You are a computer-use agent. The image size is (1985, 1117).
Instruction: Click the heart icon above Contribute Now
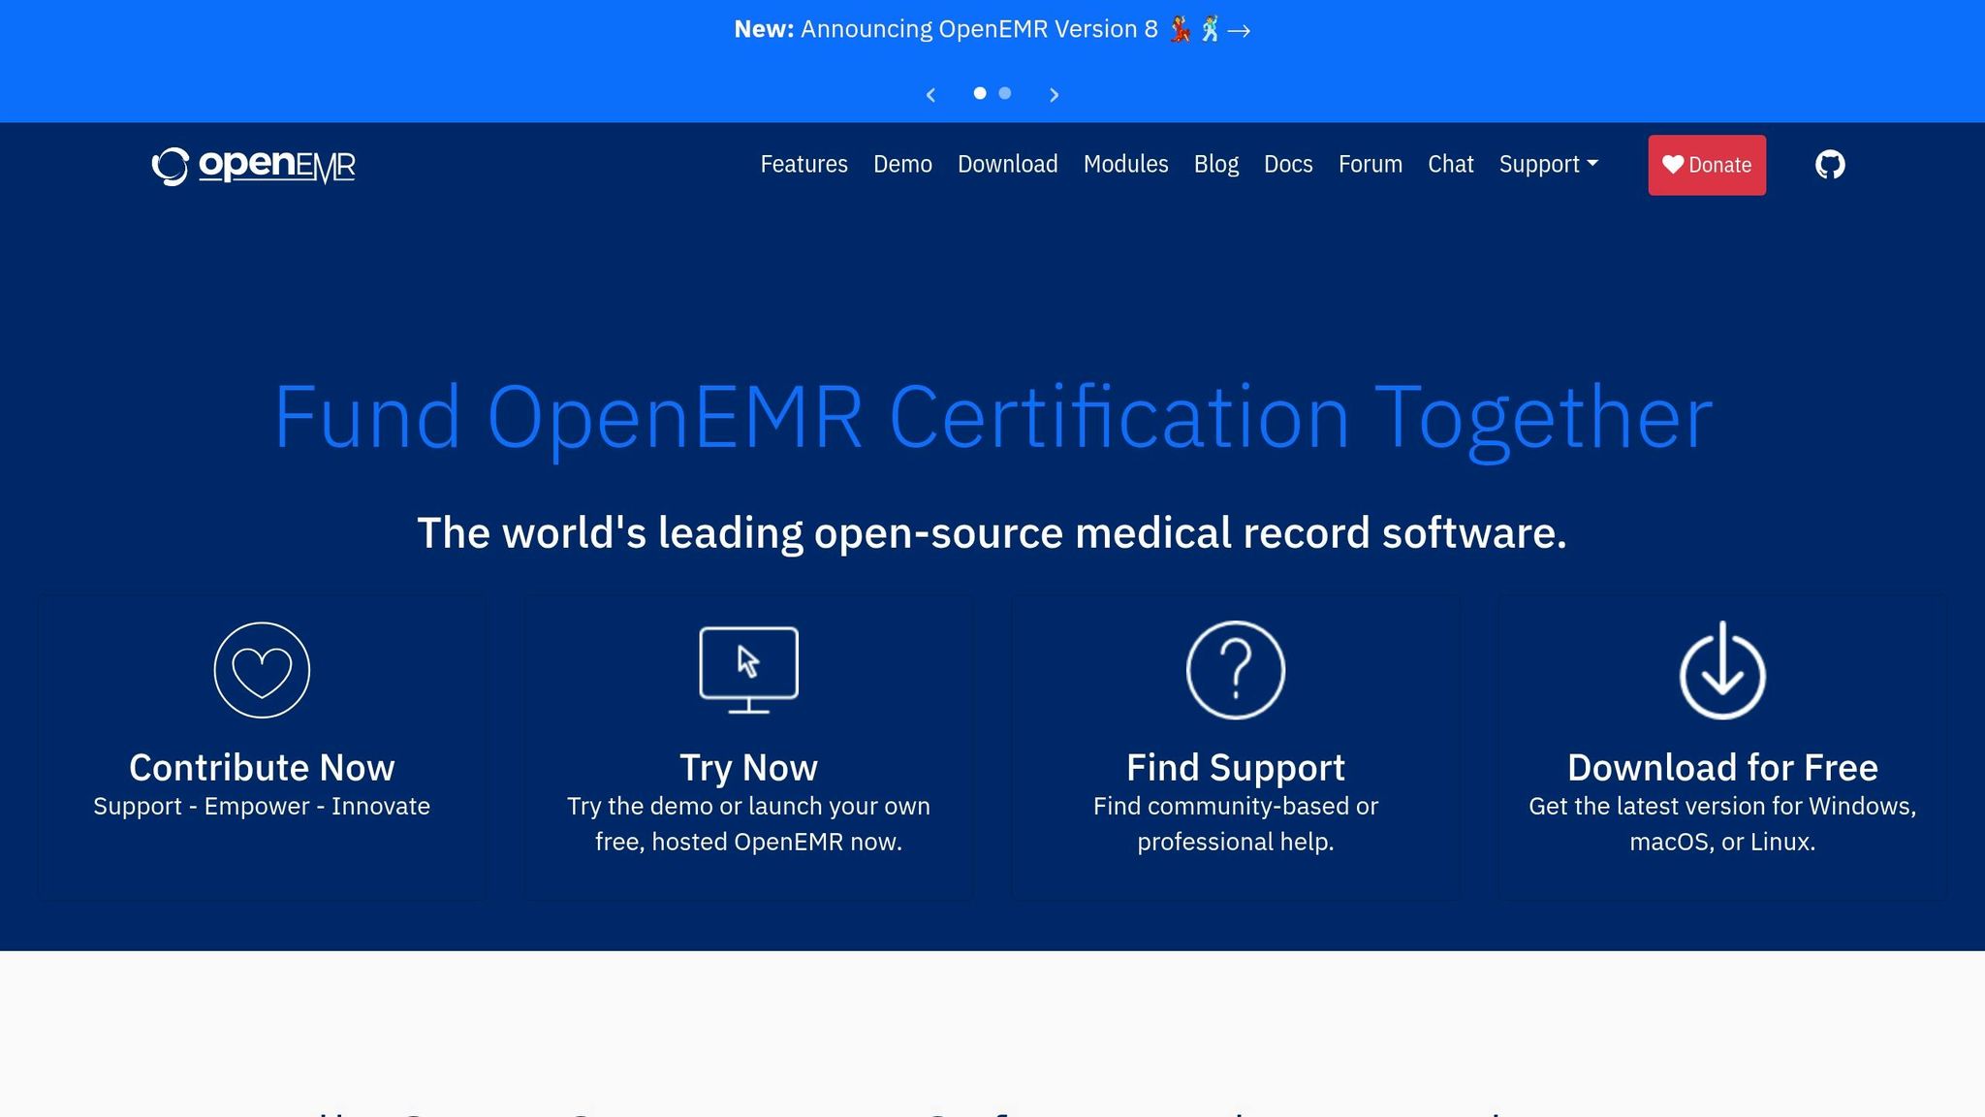click(x=262, y=670)
